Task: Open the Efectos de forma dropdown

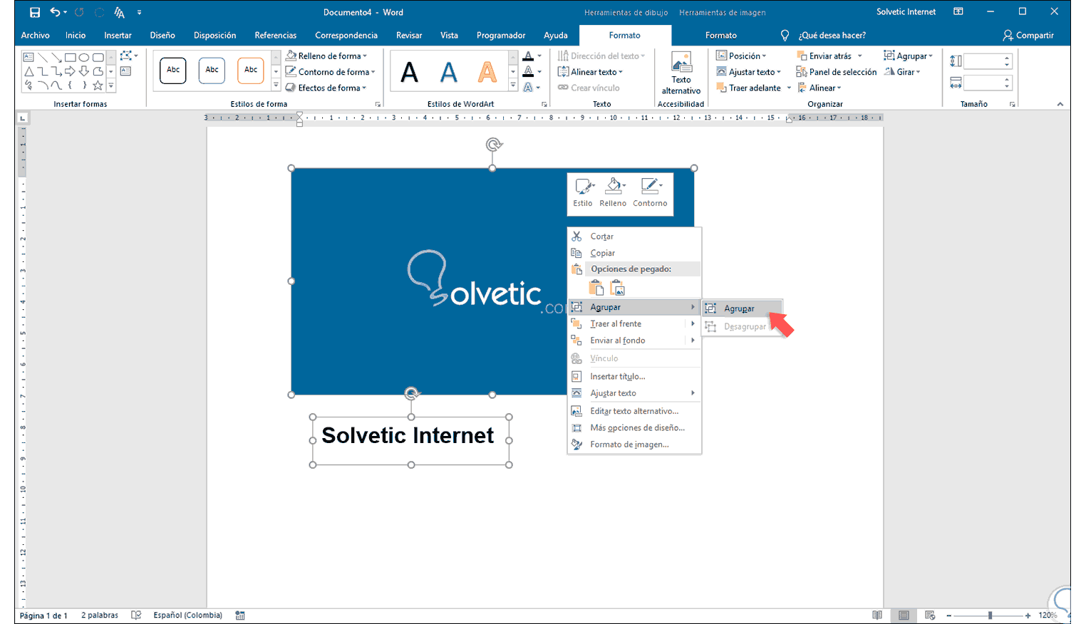Action: pyautogui.click(x=326, y=88)
